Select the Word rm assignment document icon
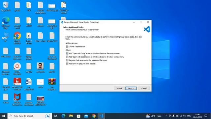This screenshot has width=211, height=119. coord(29,84)
